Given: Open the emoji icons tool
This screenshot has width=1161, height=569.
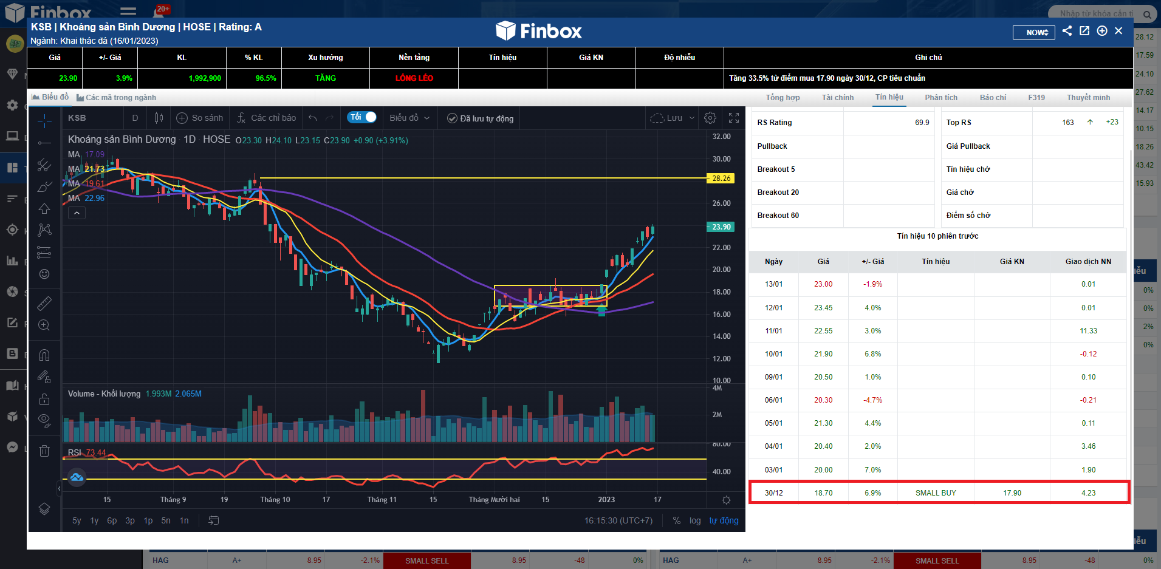Looking at the screenshot, I should click(x=44, y=274).
